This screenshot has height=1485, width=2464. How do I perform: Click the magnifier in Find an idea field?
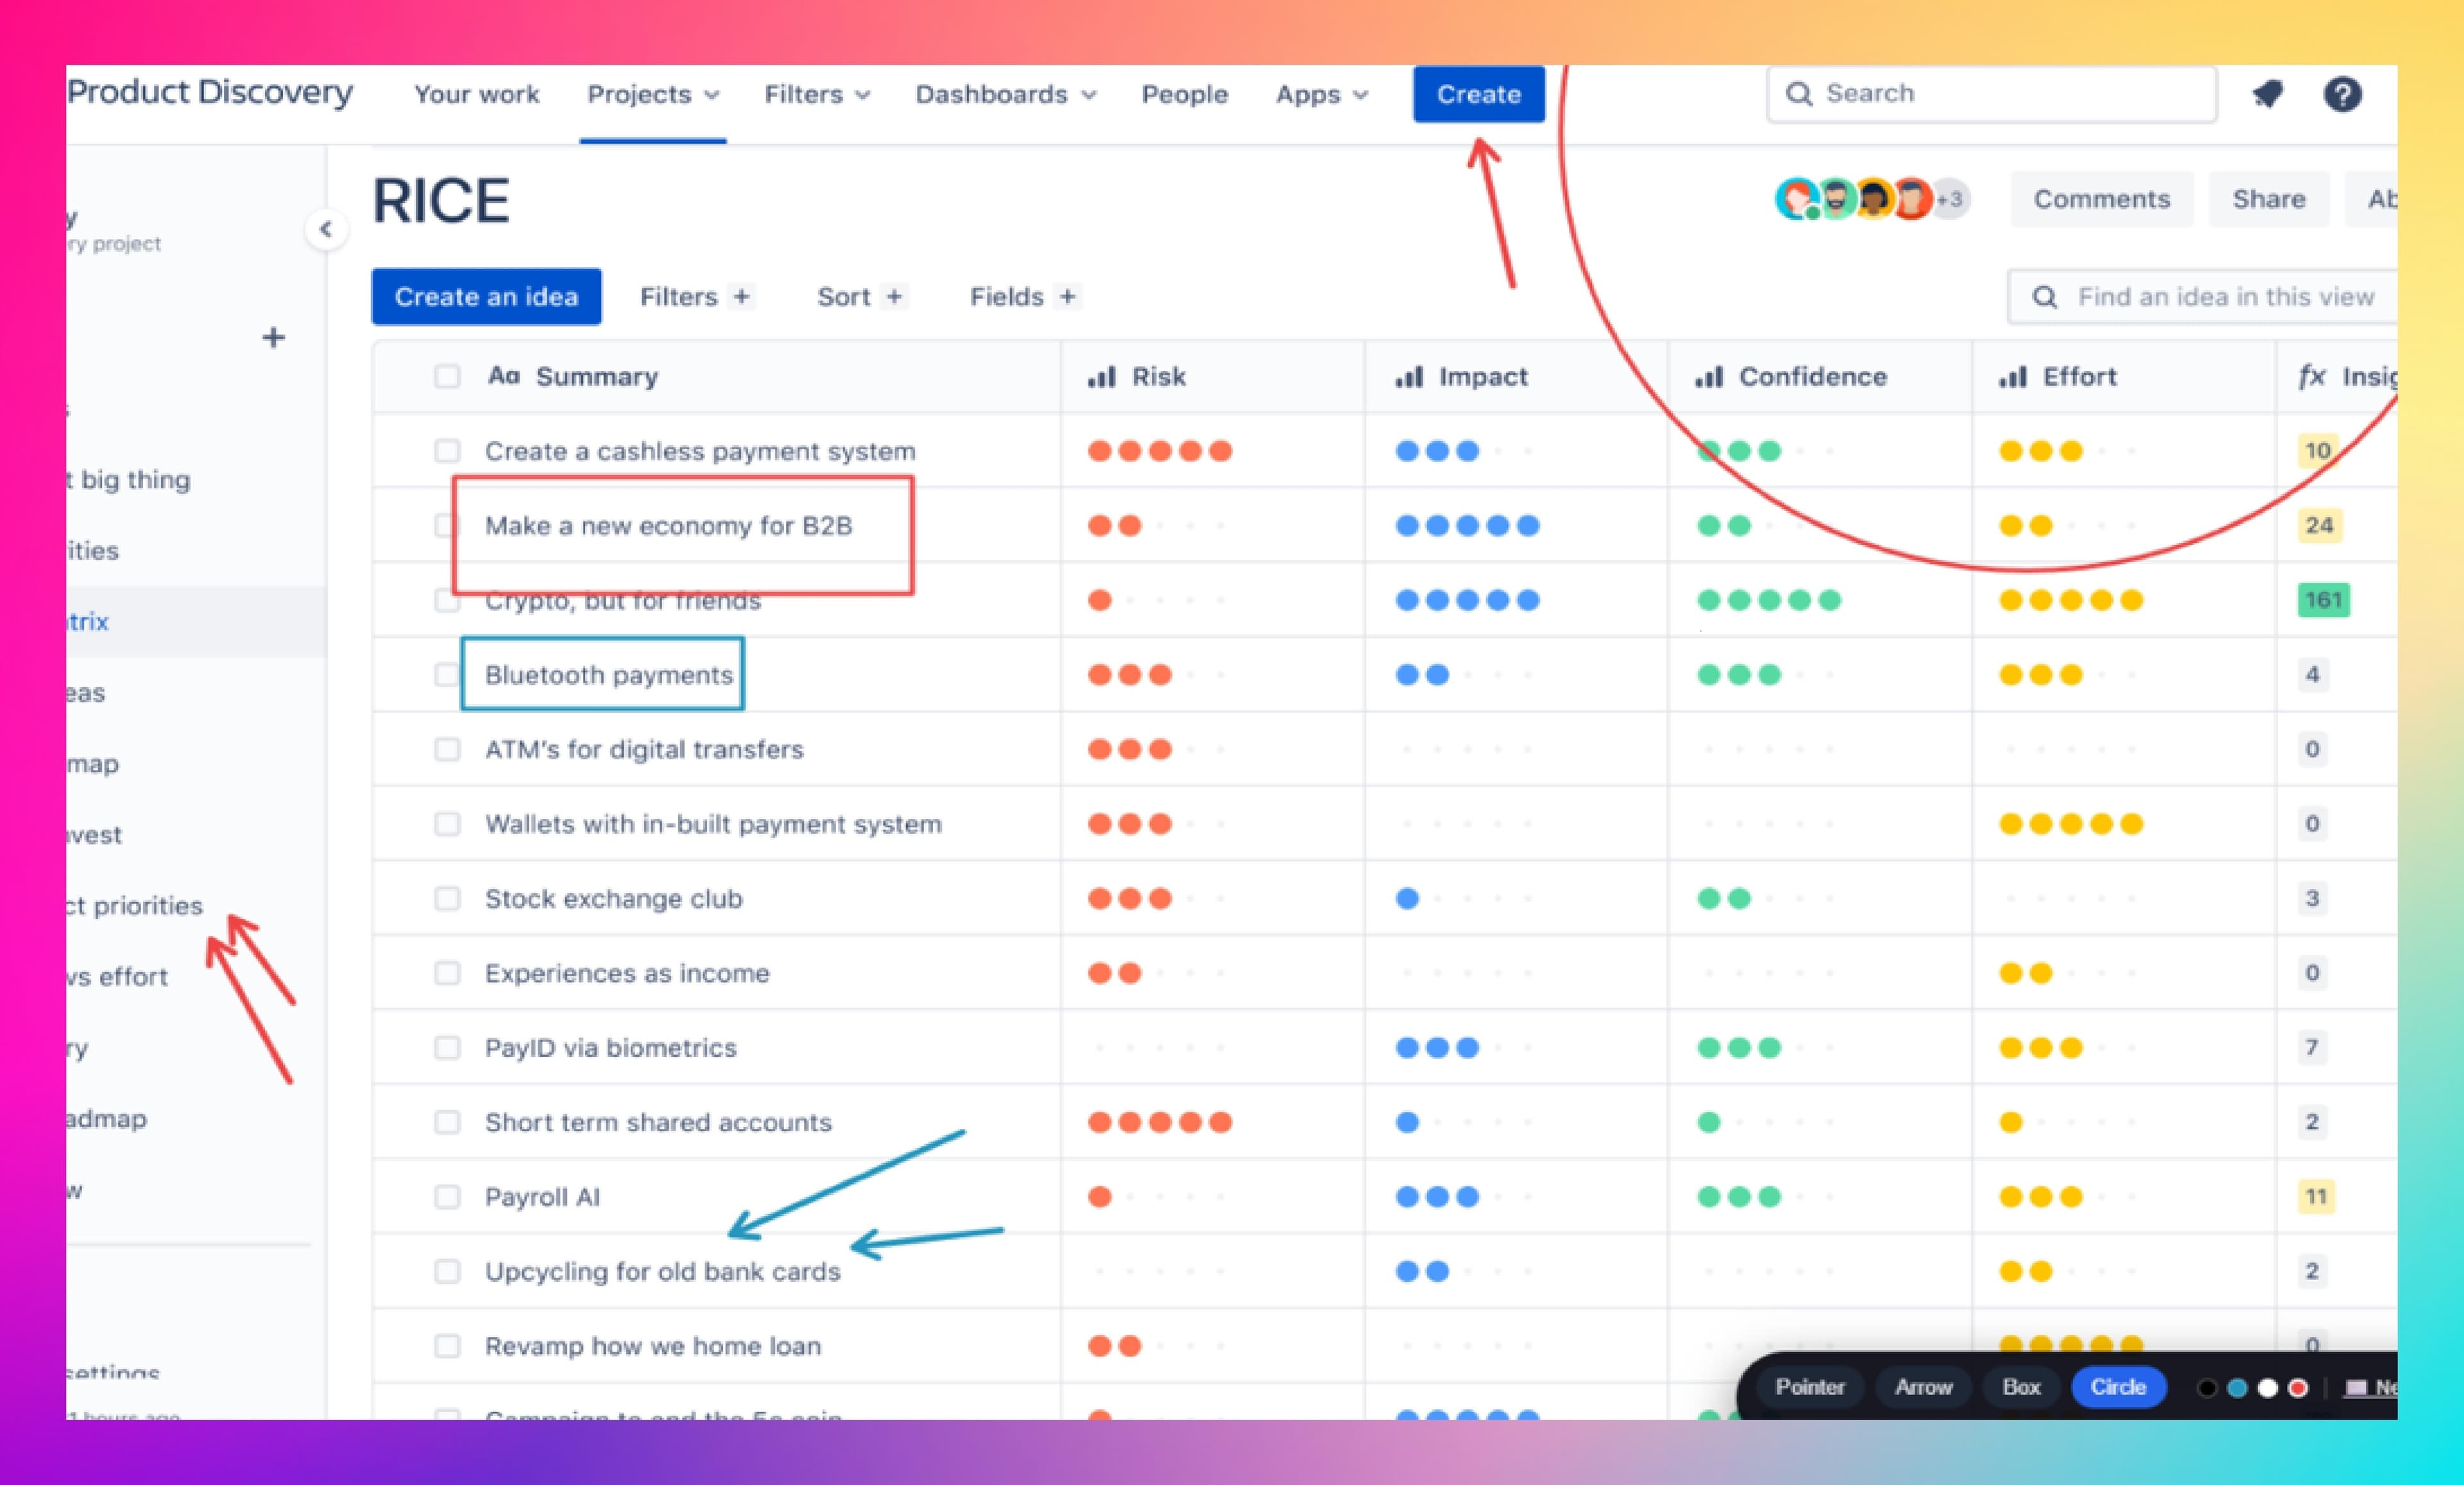[2045, 297]
